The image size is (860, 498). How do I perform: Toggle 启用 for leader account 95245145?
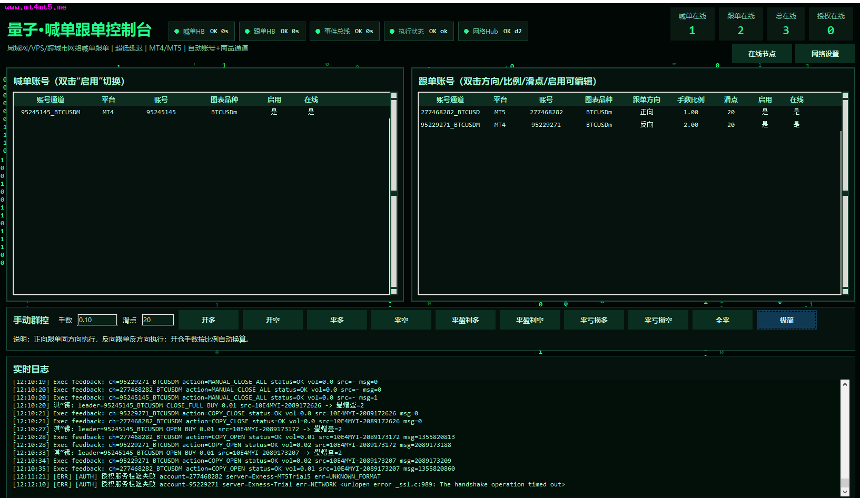point(274,112)
